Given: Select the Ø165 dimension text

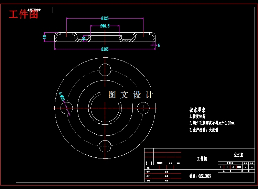Looking at the screenshot, I should coord(105,49).
